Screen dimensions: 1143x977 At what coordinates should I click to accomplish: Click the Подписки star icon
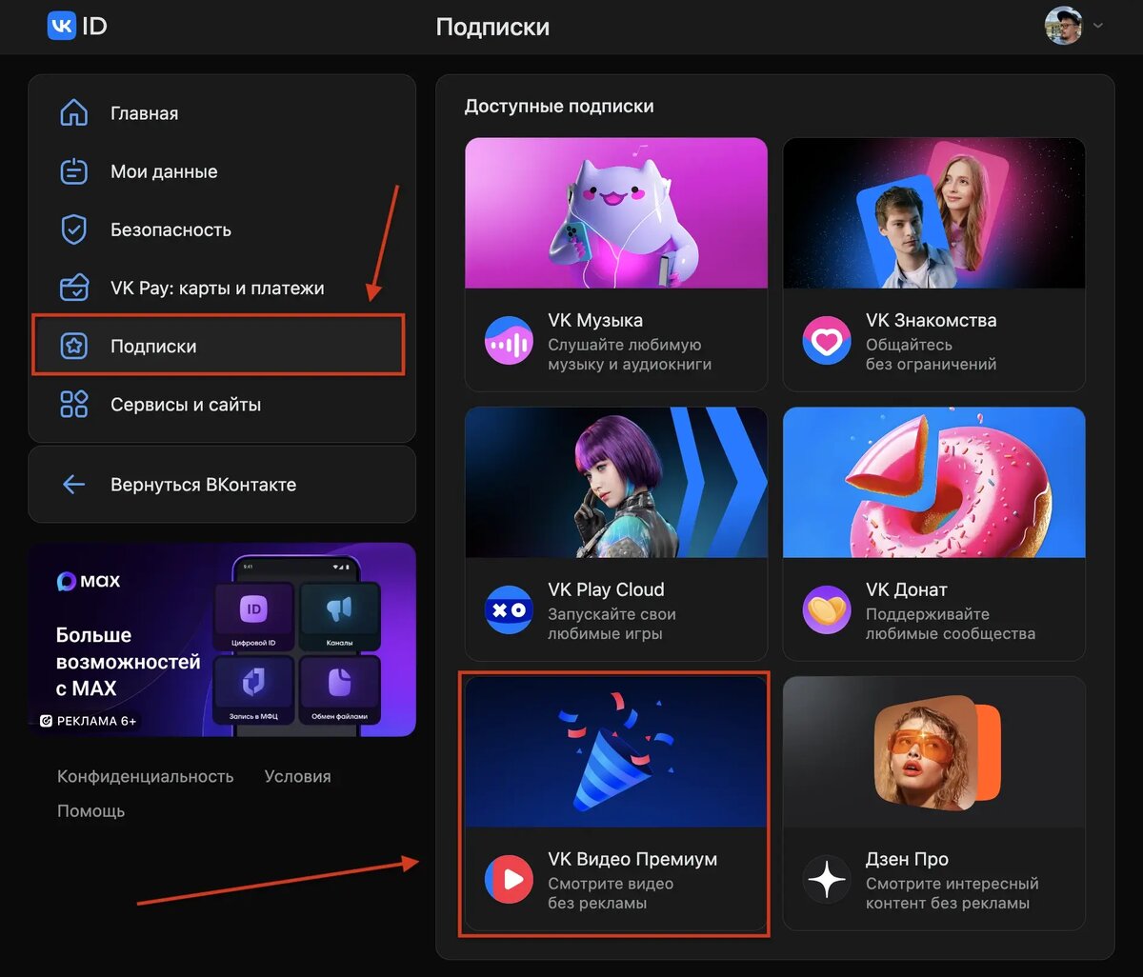73,346
